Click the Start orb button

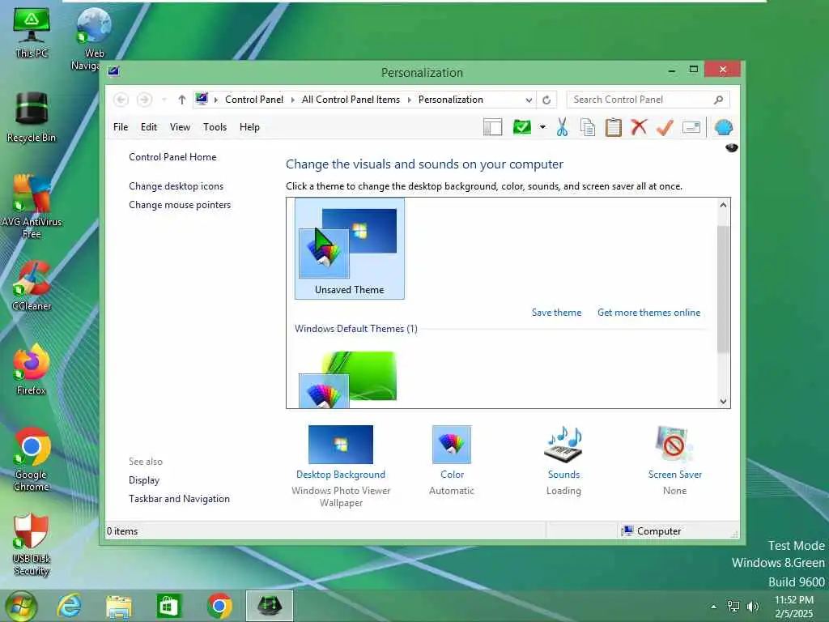click(x=21, y=606)
